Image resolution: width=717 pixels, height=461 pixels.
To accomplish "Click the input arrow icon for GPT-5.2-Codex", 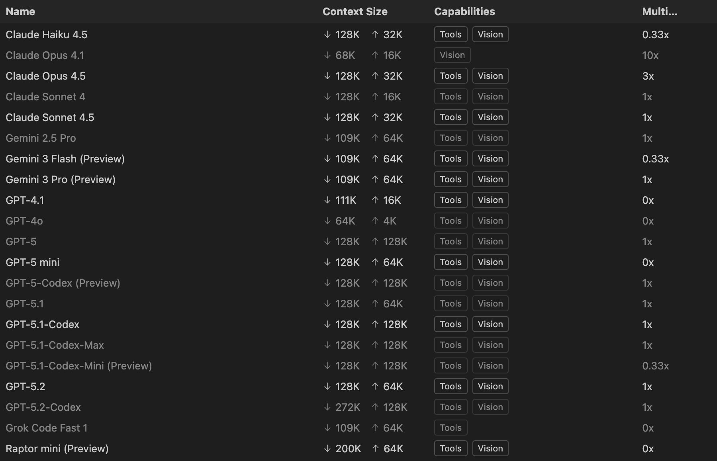I will coord(327,407).
